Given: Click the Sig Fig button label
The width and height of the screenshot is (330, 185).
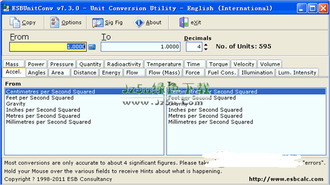Looking at the screenshot, I should click(114, 22).
